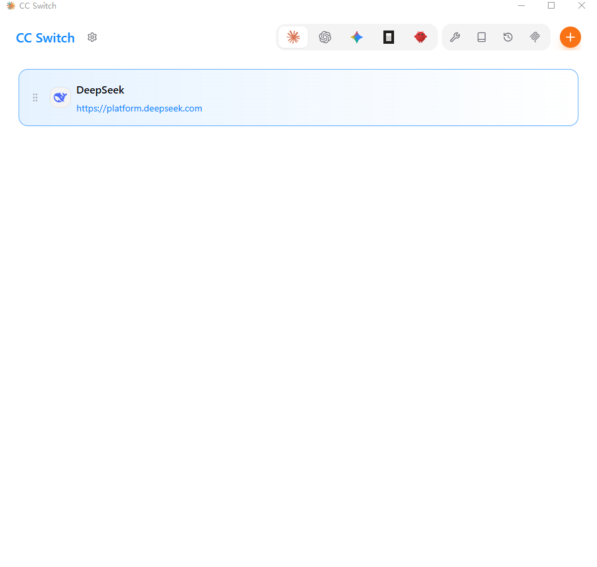The height and width of the screenshot is (567, 597).
Task: Select the DeepSeek provider name
Action: pyautogui.click(x=100, y=90)
